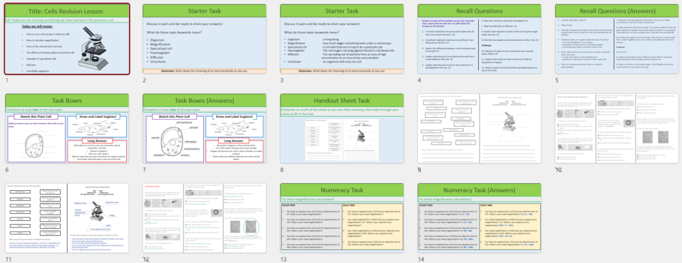This screenshot has height=263, width=682.
Task: Select the blank microscope handout slide thumbnail
Action: point(479,128)
